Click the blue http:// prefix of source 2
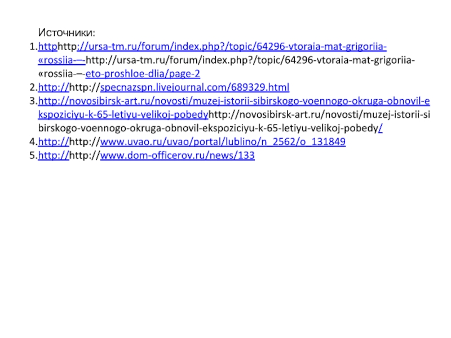This screenshot has width=451, height=338. [x=54, y=87]
